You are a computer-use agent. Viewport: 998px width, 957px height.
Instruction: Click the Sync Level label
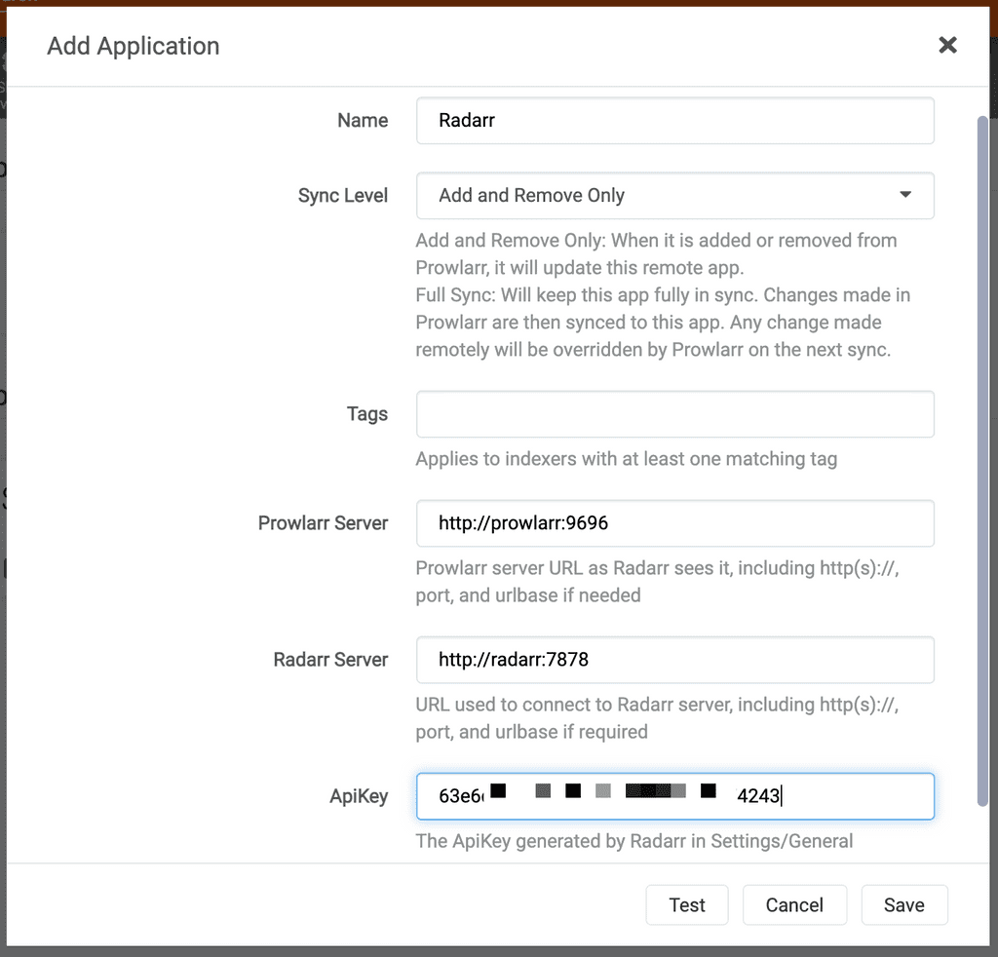click(343, 196)
